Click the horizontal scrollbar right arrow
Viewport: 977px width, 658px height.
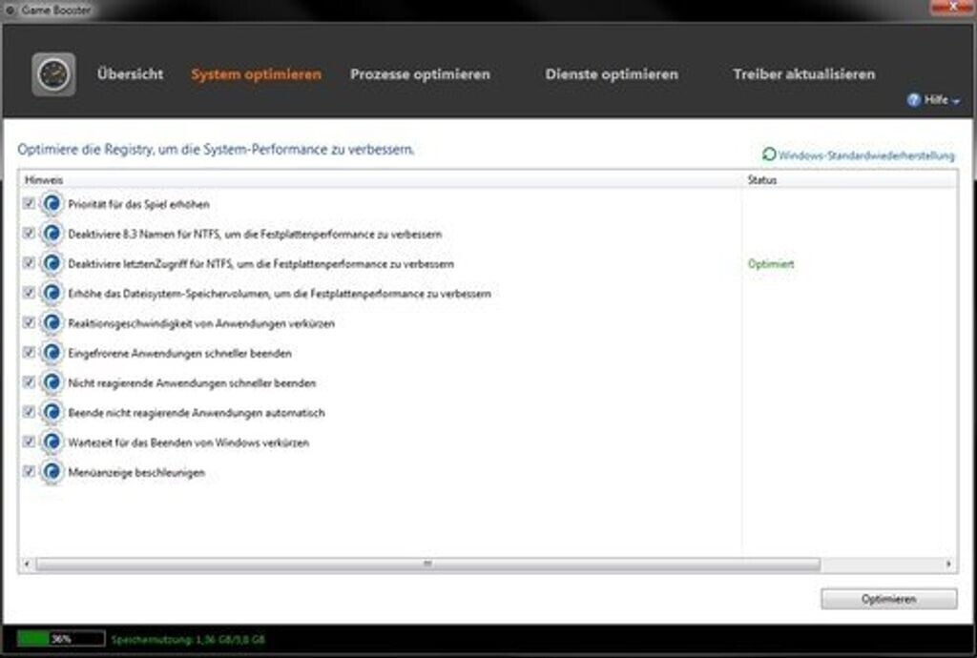coord(949,565)
